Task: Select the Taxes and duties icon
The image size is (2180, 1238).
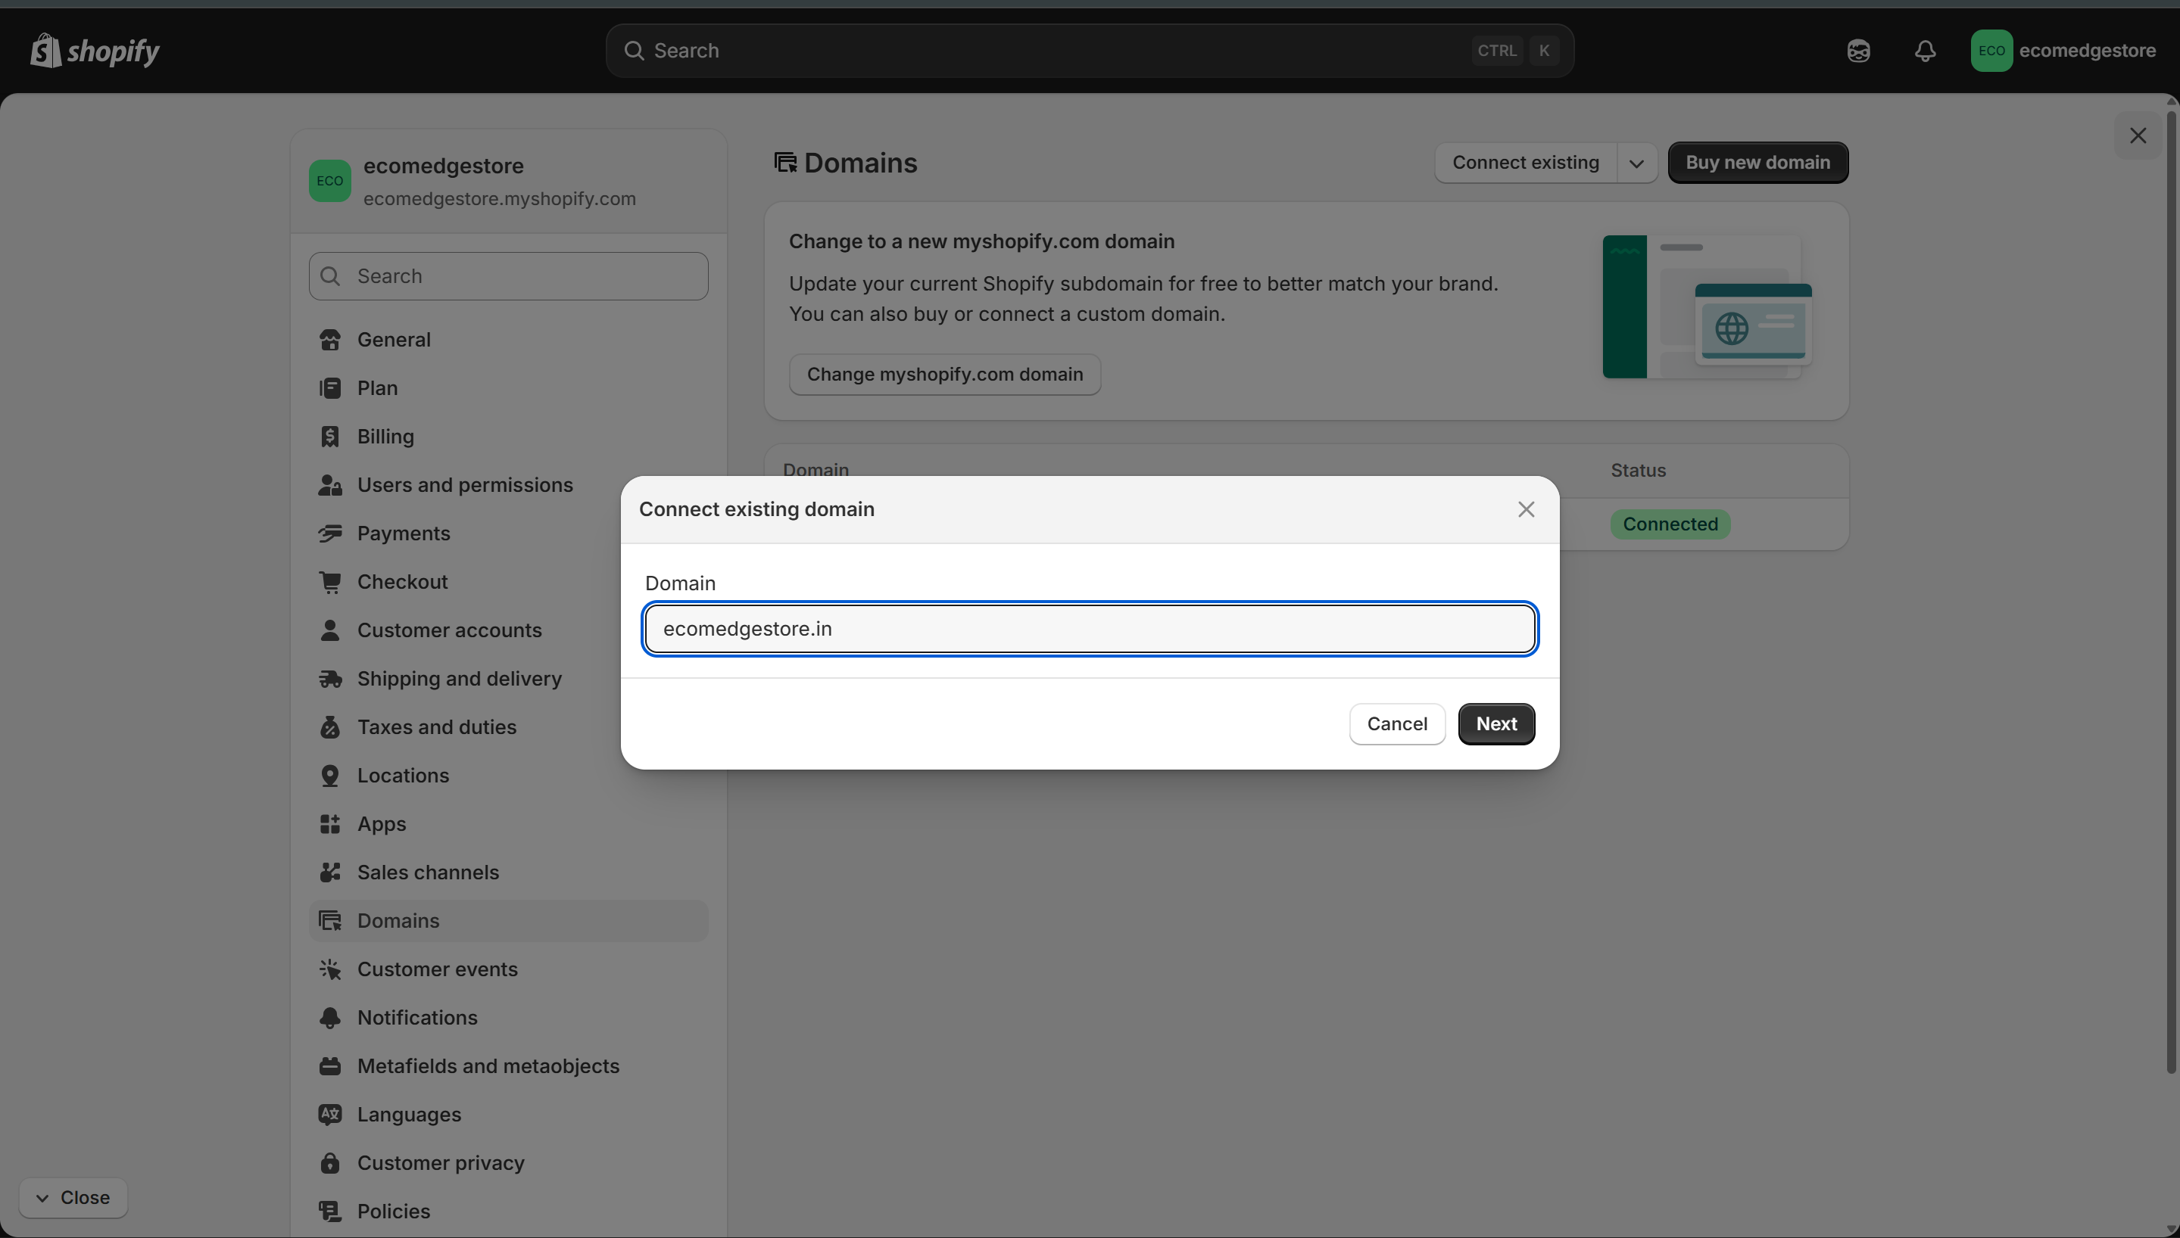Action: [x=331, y=726]
